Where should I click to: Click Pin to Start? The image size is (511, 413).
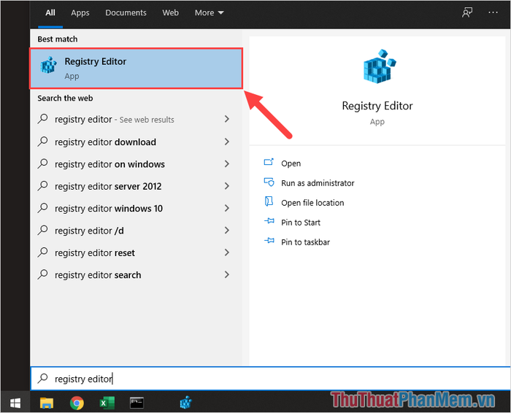[301, 223]
